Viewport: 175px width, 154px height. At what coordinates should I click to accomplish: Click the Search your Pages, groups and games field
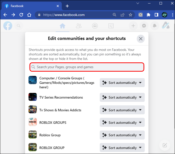coord(87,67)
